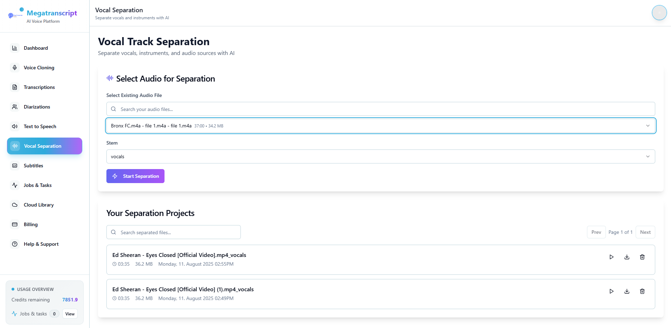Image resolution: width=671 pixels, height=328 pixels.
Task: Open the Cloud Library page
Action: point(39,205)
